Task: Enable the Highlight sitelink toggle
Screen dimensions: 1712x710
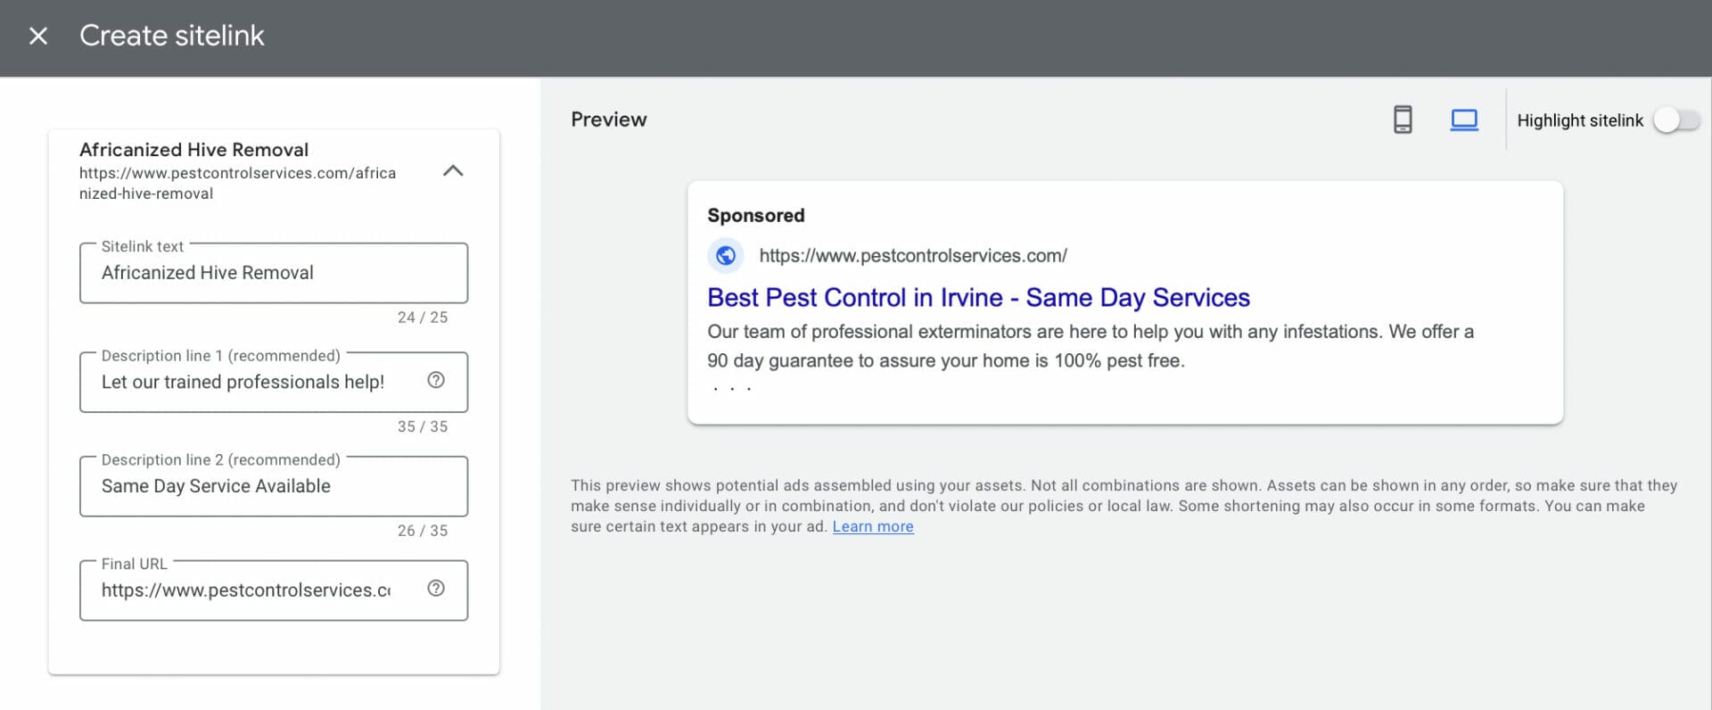Action: pyautogui.click(x=1675, y=120)
